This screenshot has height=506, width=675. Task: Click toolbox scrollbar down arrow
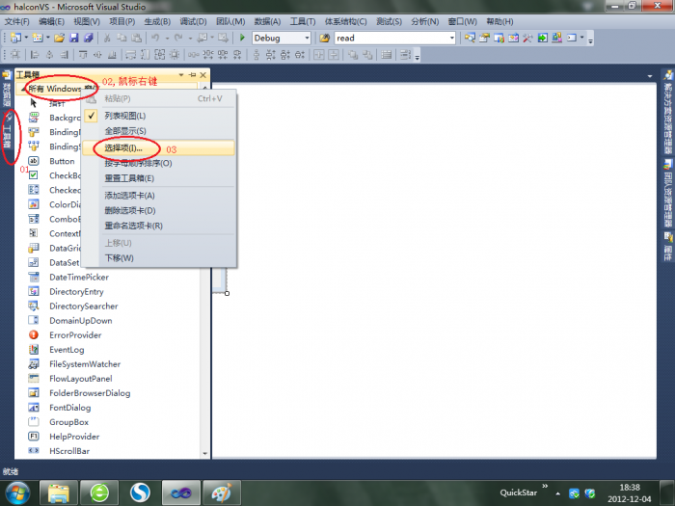click(x=204, y=453)
